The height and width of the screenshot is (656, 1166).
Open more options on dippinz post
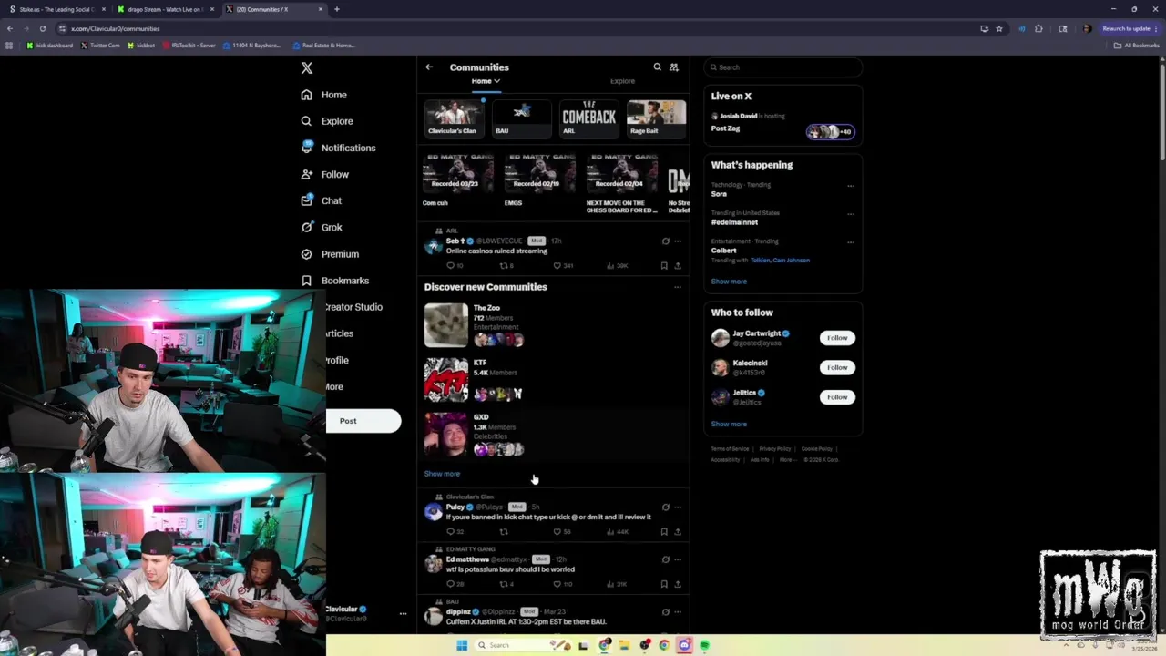point(677,611)
